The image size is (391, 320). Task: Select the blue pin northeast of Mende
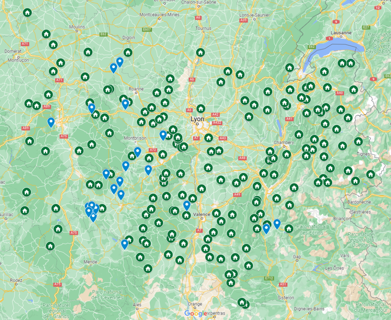pyautogui.click(x=124, y=242)
